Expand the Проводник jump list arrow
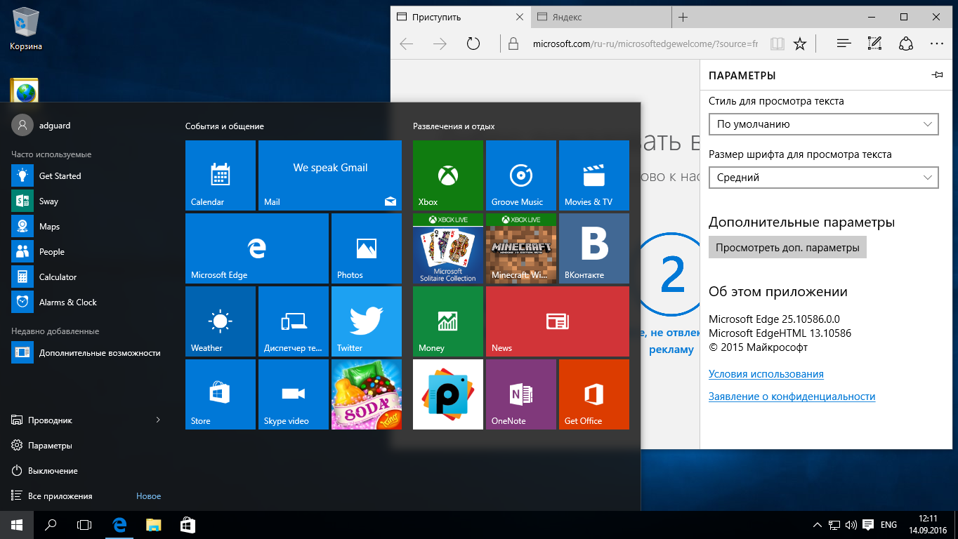This screenshot has height=539, width=958. (x=158, y=420)
